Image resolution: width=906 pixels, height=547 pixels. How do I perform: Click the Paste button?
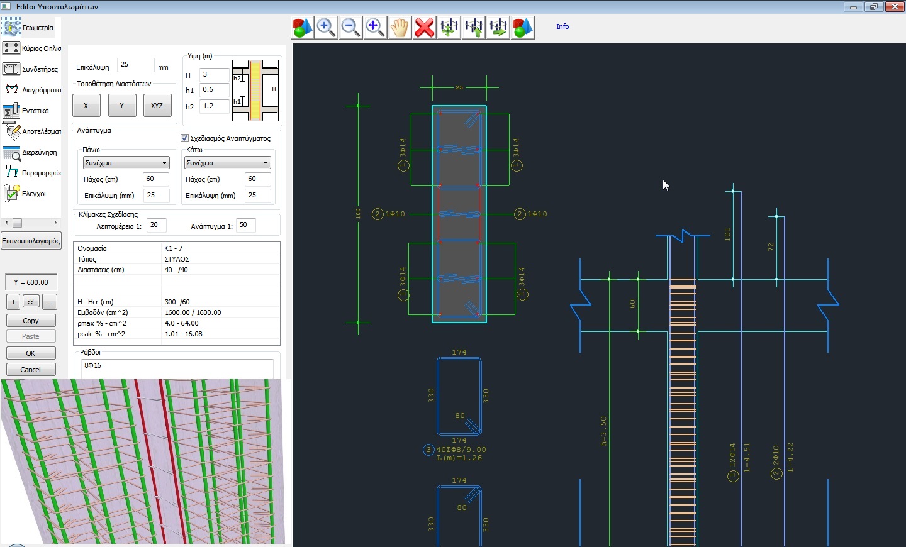pyautogui.click(x=31, y=336)
